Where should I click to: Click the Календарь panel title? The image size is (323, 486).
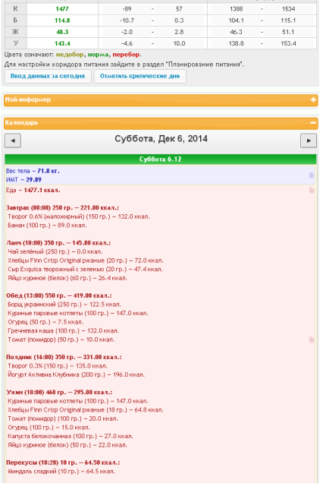[x=21, y=123]
